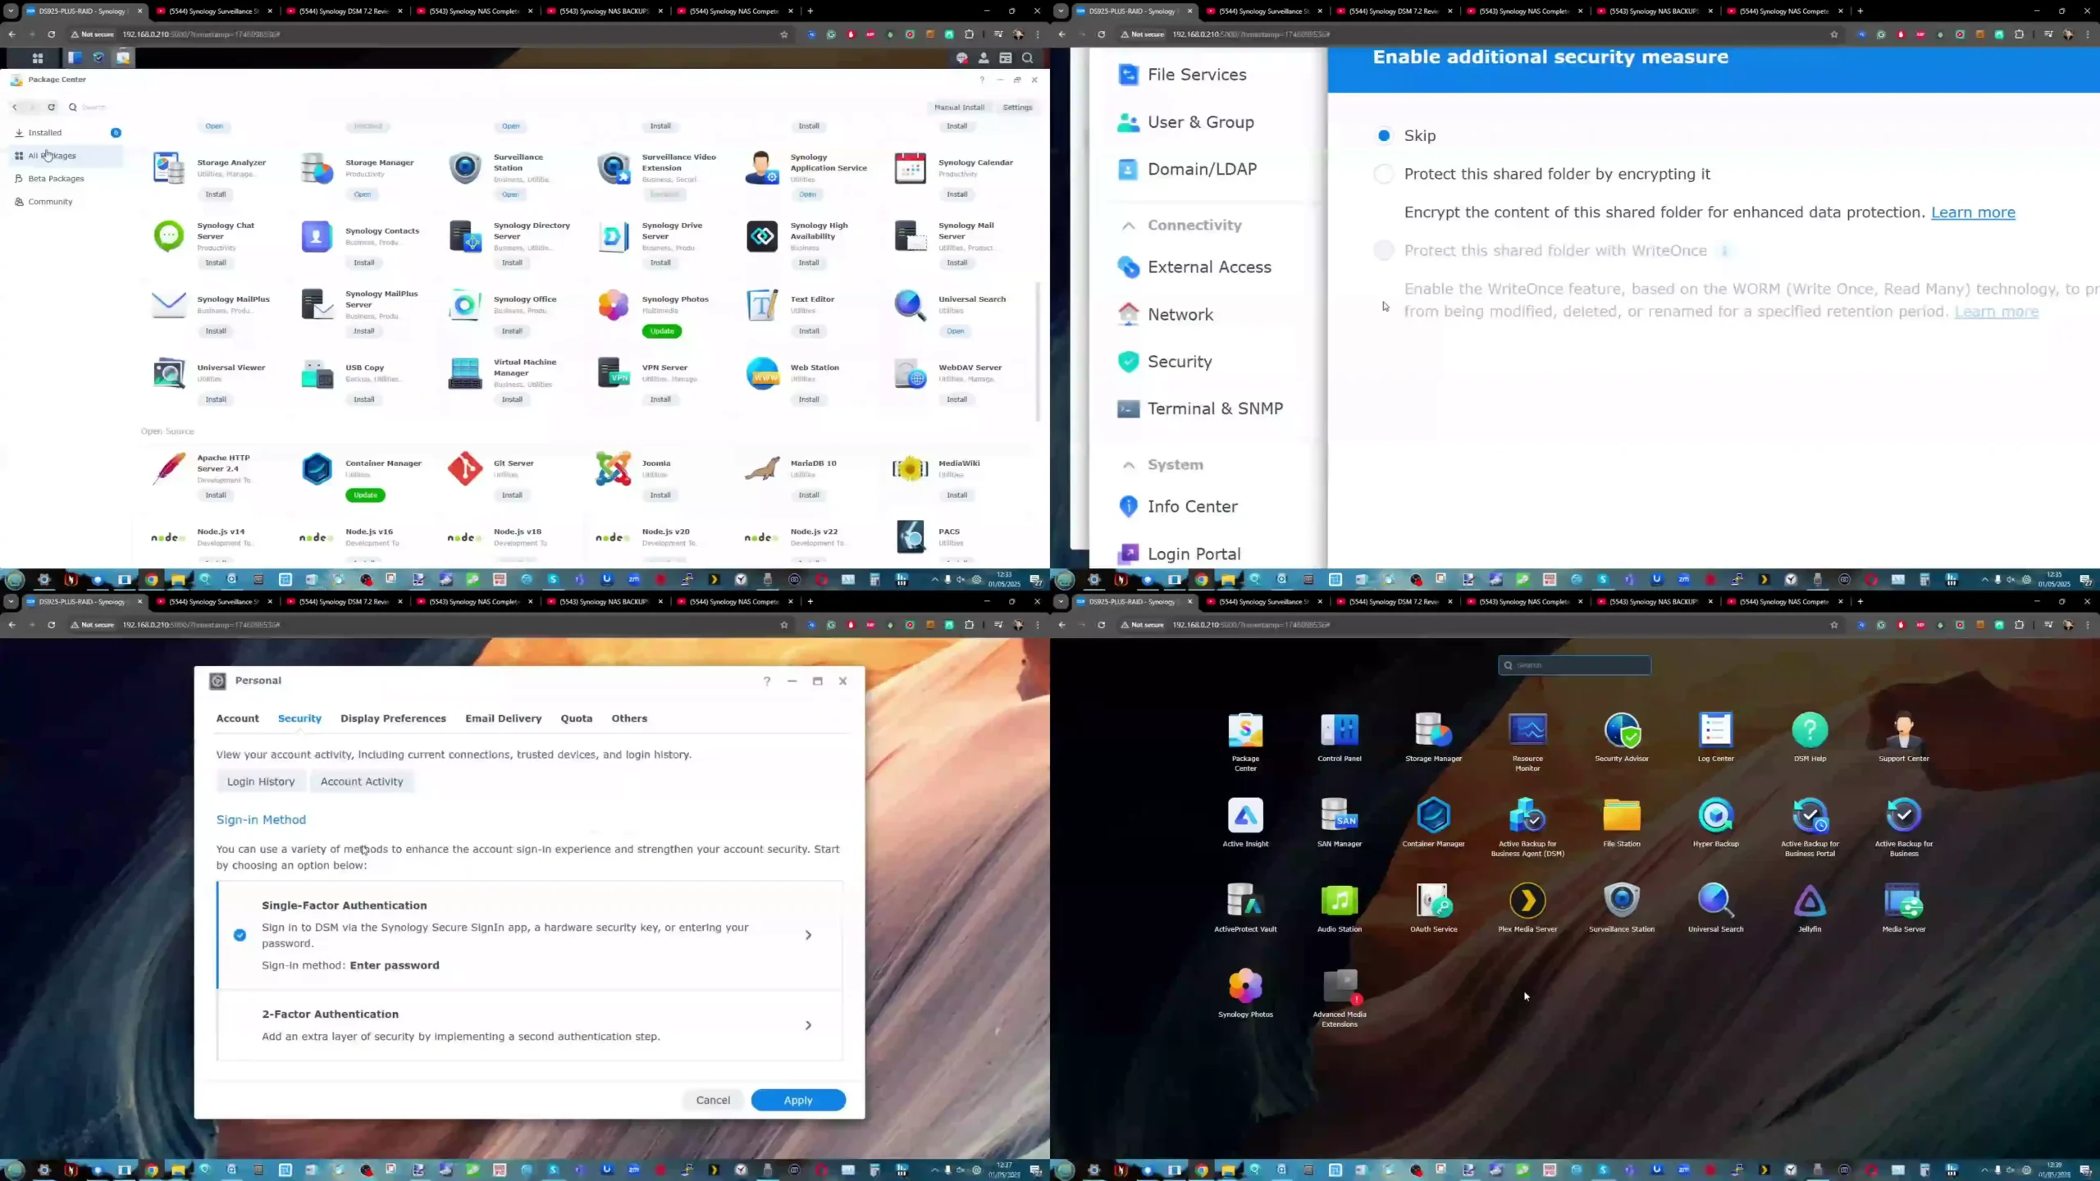Select Installed in Package Center sidebar

click(x=66, y=133)
